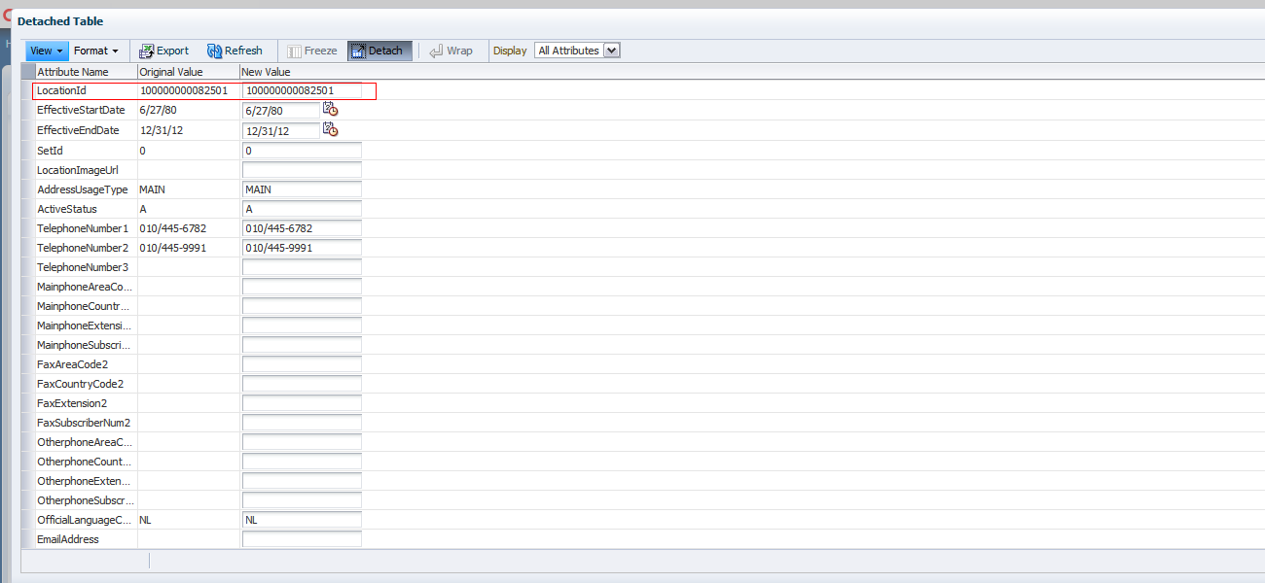1265x583 pixels.
Task: Open the EffectiveEndDate date picker
Action: (330, 129)
